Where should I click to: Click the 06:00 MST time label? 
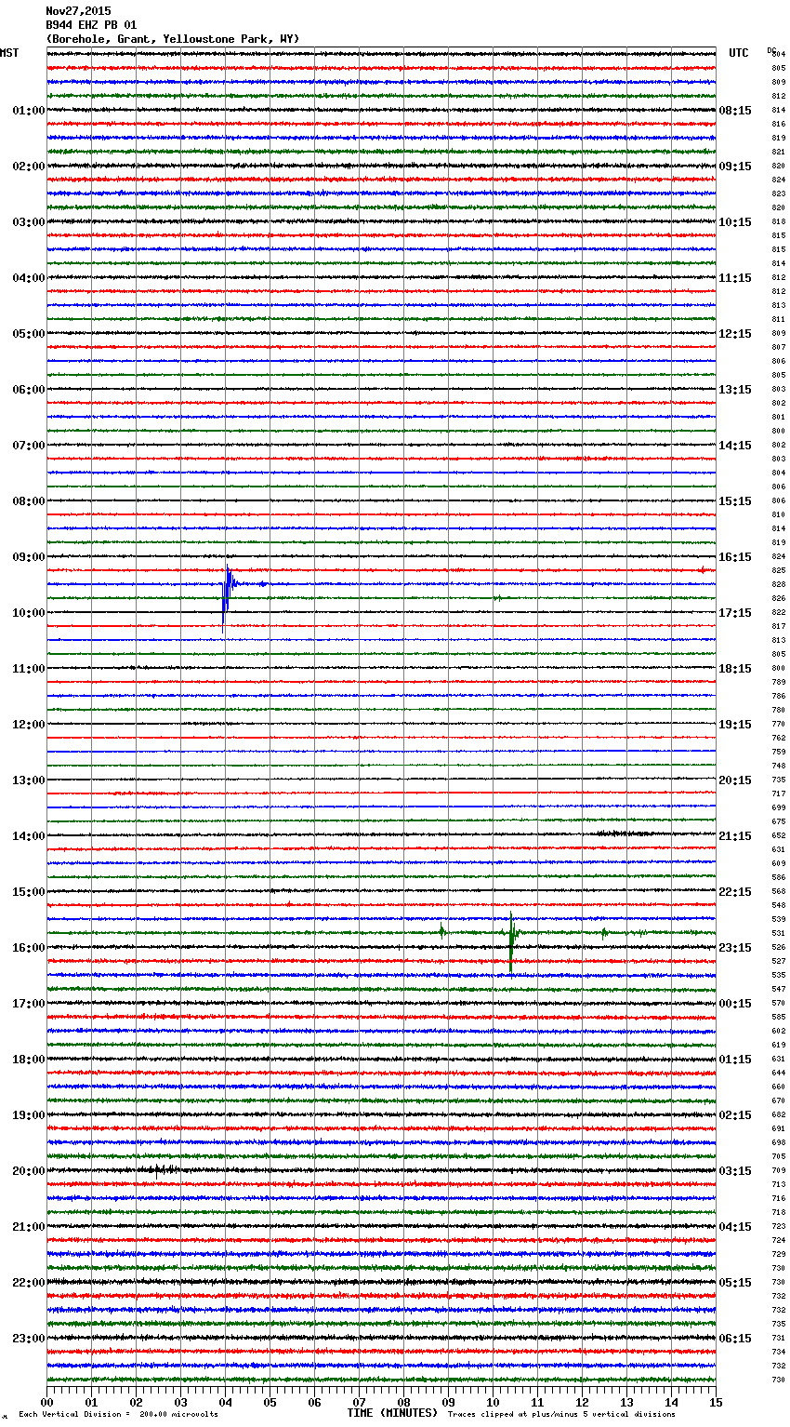pos(29,390)
